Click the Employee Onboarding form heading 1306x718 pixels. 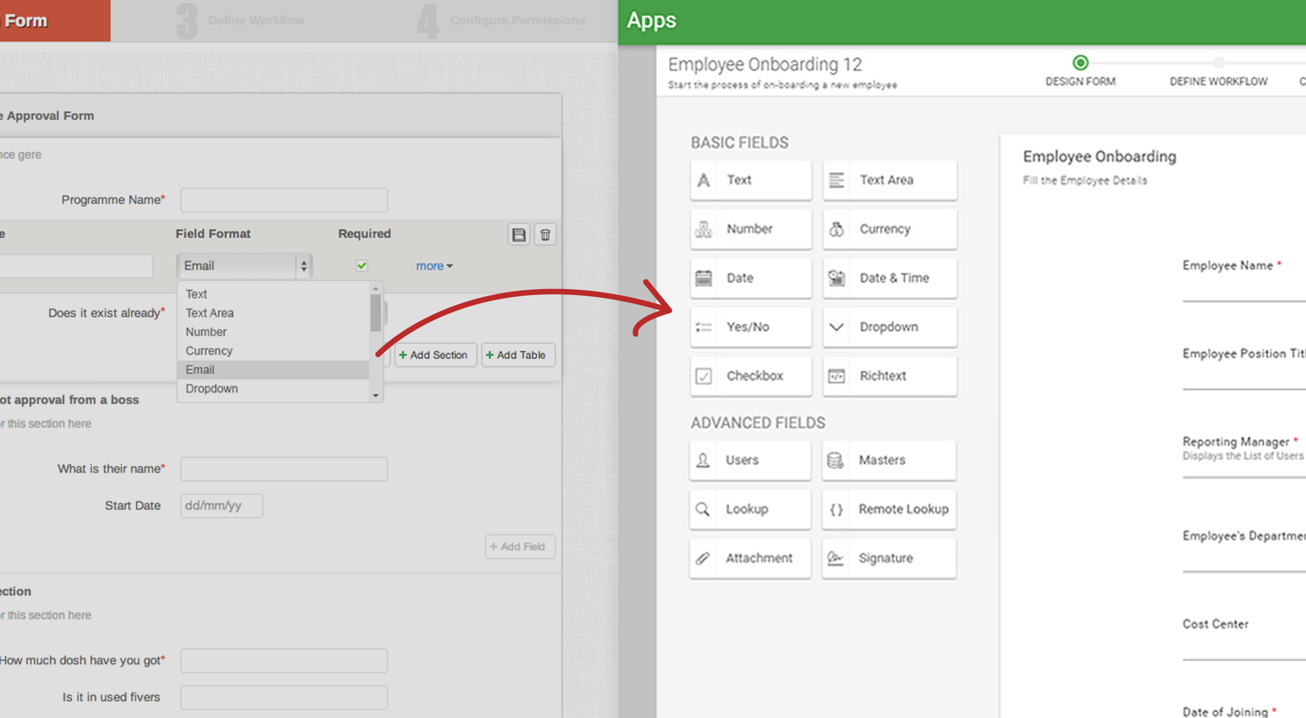tap(1100, 157)
